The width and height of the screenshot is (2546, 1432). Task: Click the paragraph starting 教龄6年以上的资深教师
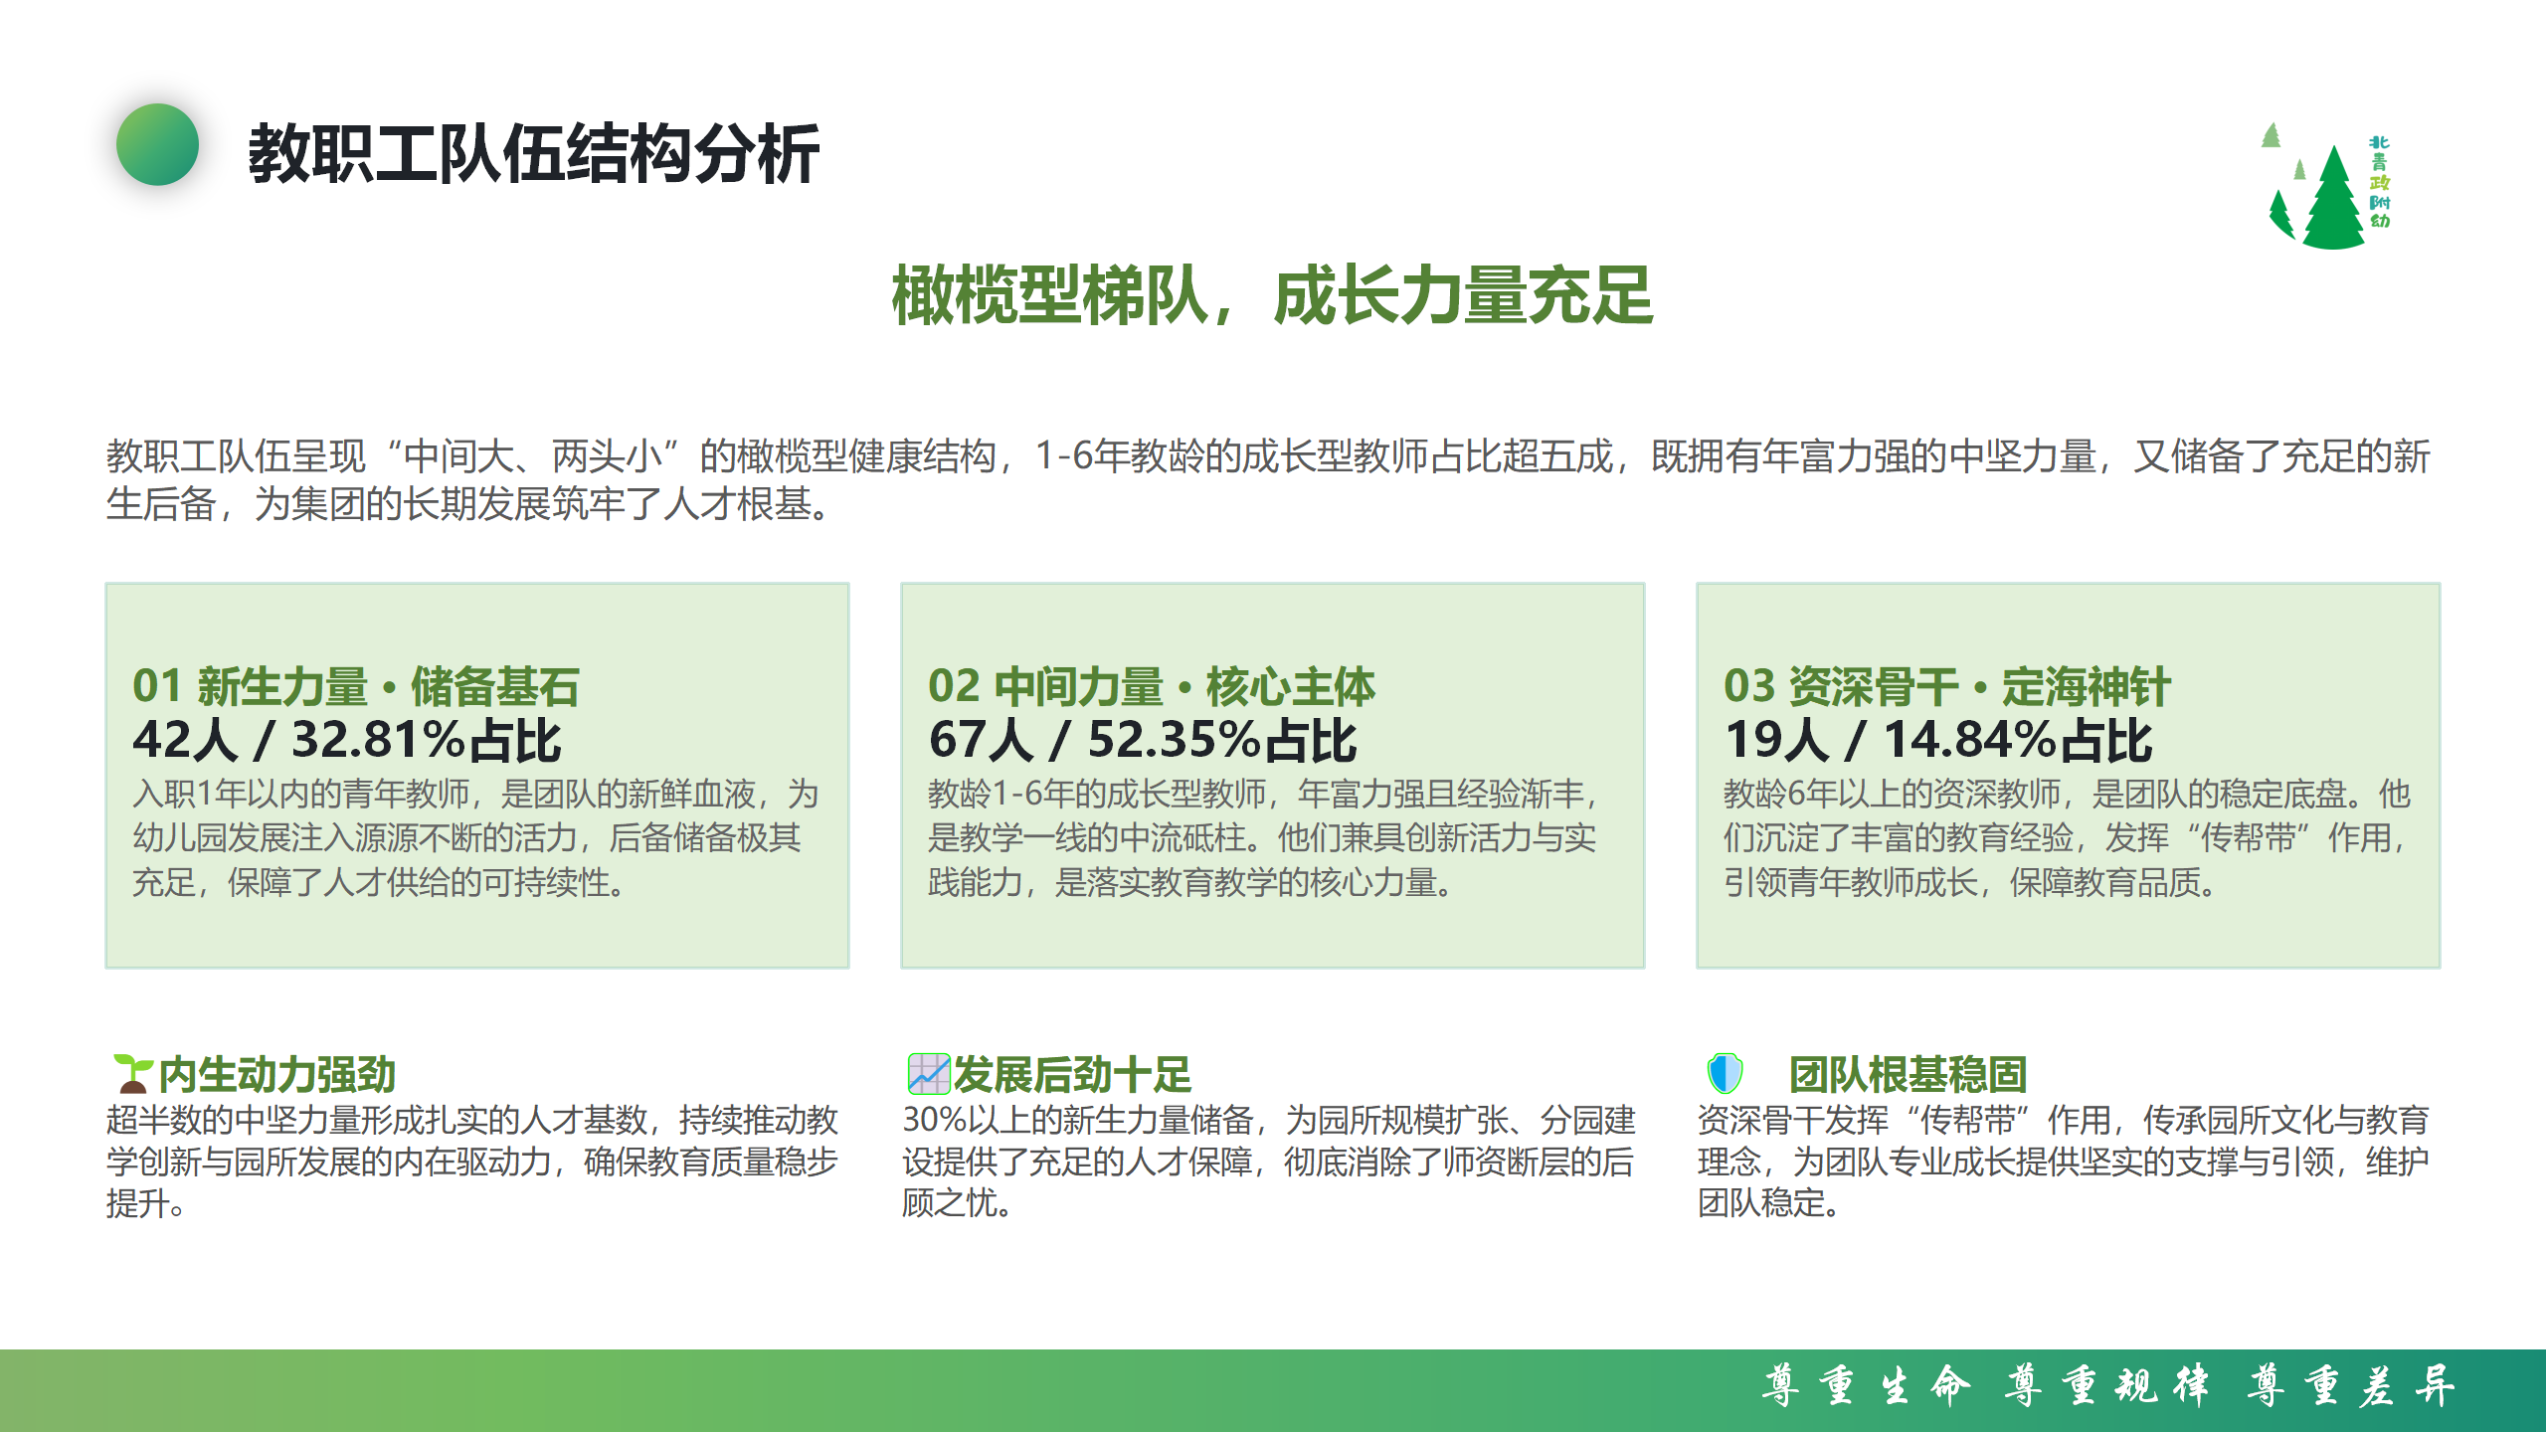pyautogui.click(x=2068, y=837)
